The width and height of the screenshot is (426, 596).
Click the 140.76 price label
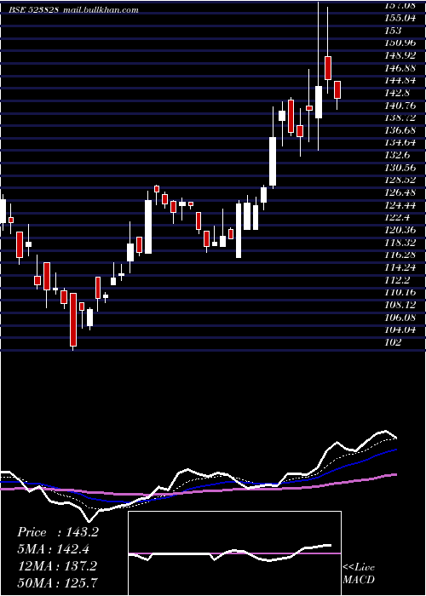click(x=400, y=106)
